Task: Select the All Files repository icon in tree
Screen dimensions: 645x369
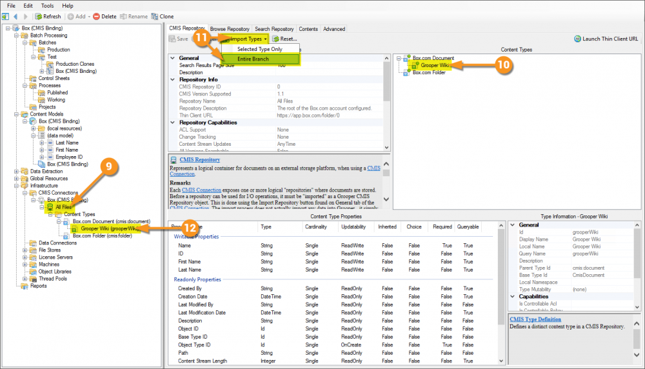Action: click(x=50, y=207)
